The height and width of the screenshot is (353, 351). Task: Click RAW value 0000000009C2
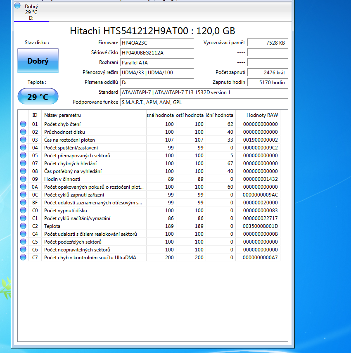tap(260, 148)
